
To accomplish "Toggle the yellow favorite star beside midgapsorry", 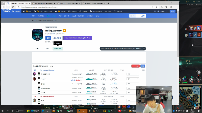I will pyautogui.click(x=64, y=30).
